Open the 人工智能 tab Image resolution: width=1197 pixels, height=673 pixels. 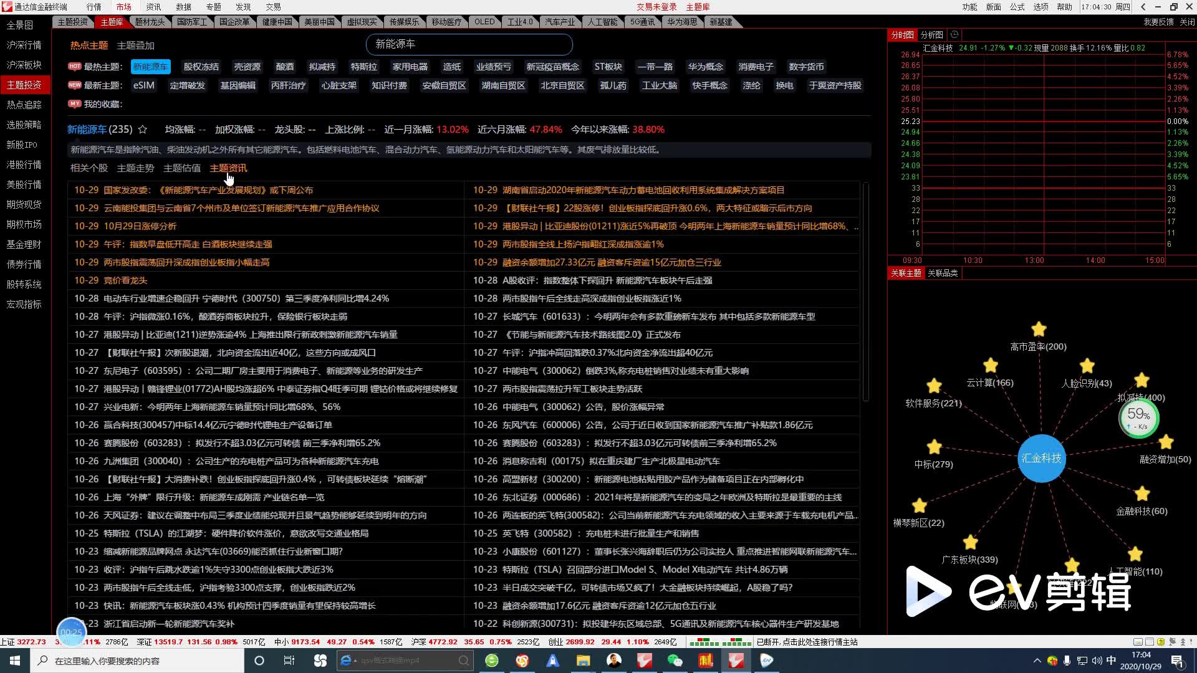[602, 22]
